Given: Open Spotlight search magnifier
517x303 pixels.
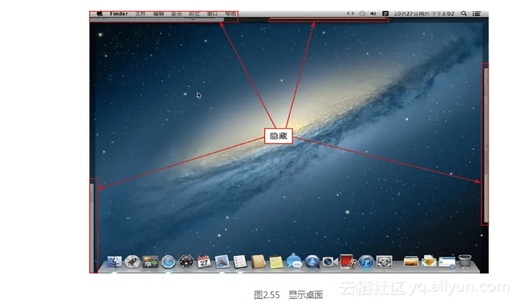Looking at the screenshot, I should (x=464, y=14).
